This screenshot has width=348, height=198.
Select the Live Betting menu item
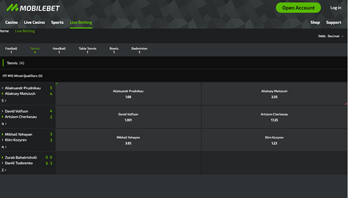pyautogui.click(x=81, y=23)
